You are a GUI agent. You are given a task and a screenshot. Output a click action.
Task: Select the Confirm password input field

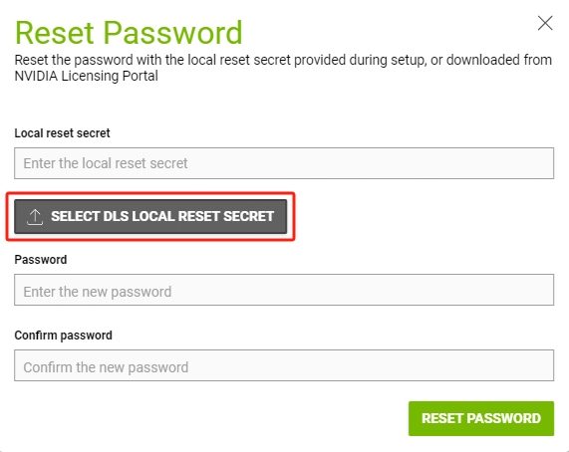pyautogui.click(x=284, y=365)
